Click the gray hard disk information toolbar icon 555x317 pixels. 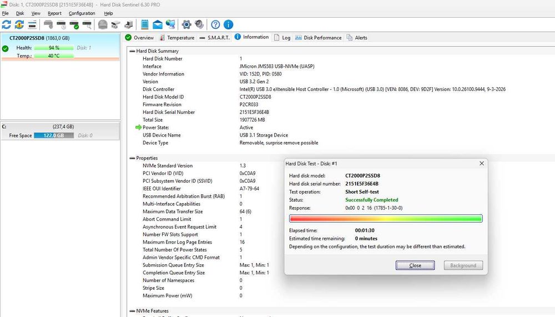(48, 24)
